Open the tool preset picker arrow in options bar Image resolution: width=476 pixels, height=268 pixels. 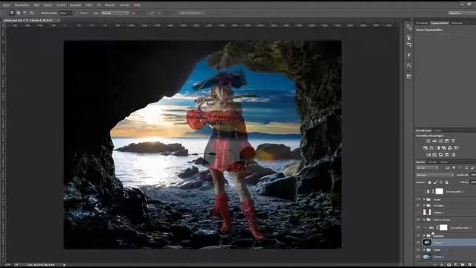pos(4,13)
